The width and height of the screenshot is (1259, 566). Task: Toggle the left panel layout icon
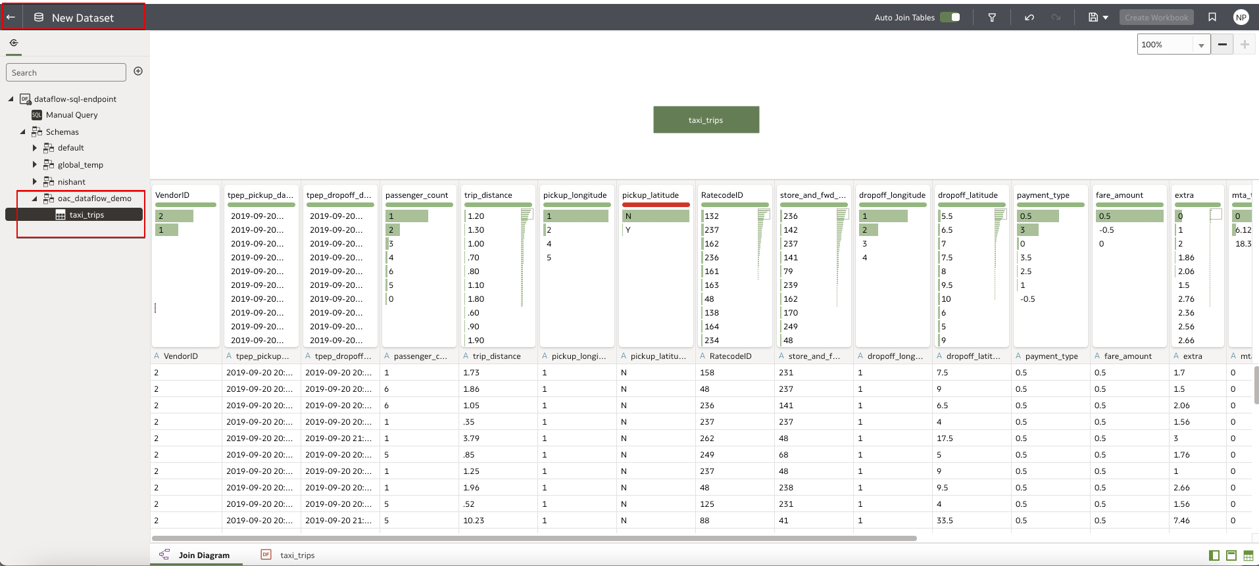pos(1214,555)
